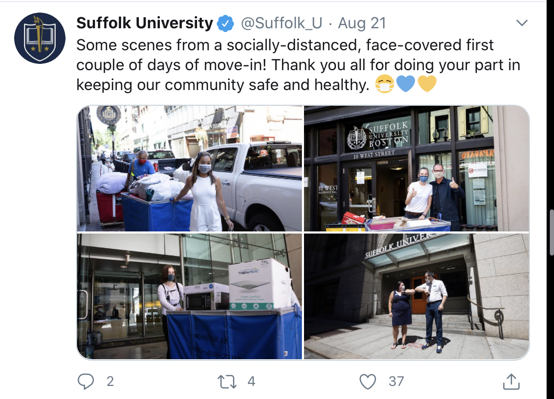Click the Aug 21 timestamp
The width and height of the screenshot is (554, 399).
click(x=362, y=24)
